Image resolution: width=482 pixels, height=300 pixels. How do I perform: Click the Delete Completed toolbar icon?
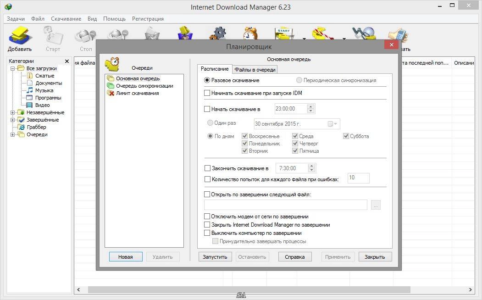[x=185, y=33]
